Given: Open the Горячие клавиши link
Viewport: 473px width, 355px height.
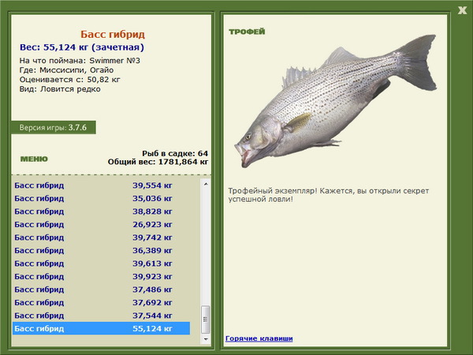Looking at the screenshot, I should coord(259,338).
